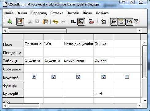The height and width of the screenshot is (111, 150).
Task: Select the Таблиця row header
Action: point(13,60)
